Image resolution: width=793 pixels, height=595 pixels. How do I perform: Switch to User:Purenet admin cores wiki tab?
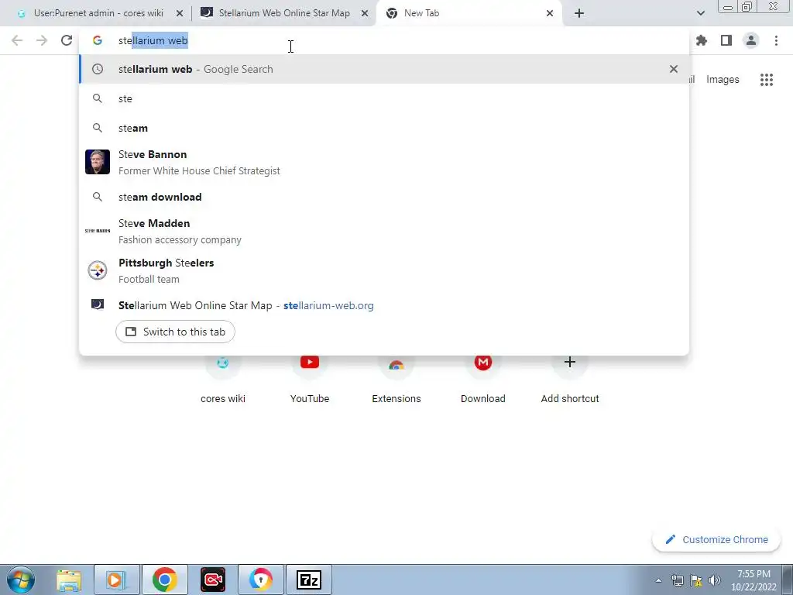98,13
